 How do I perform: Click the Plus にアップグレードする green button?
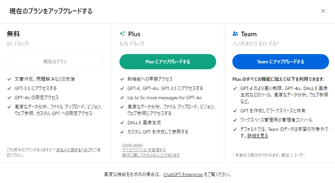point(168,62)
